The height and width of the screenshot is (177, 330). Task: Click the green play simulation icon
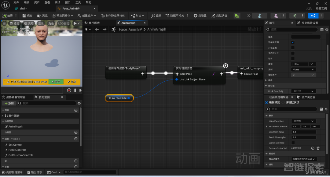pyautogui.click(x=237, y=16)
